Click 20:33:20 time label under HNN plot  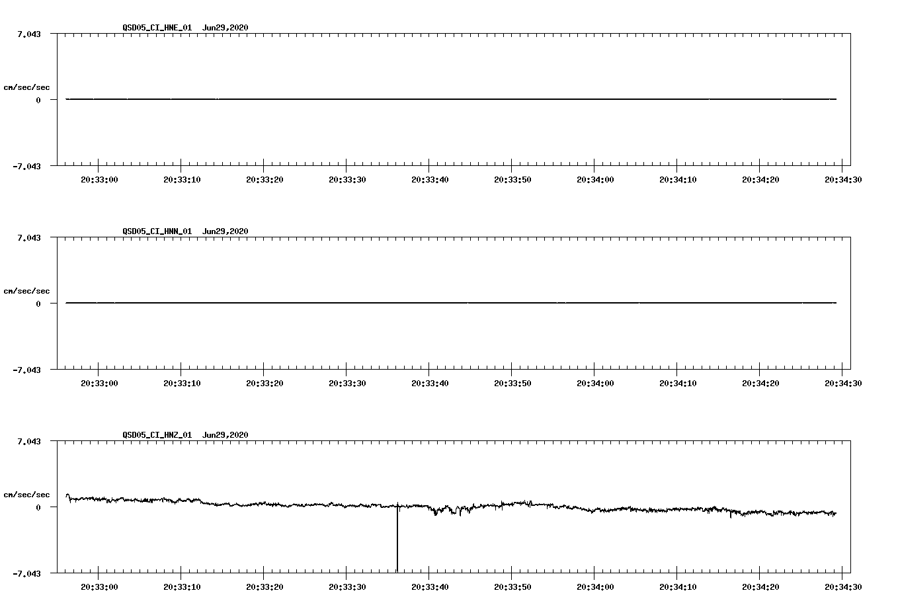(265, 383)
